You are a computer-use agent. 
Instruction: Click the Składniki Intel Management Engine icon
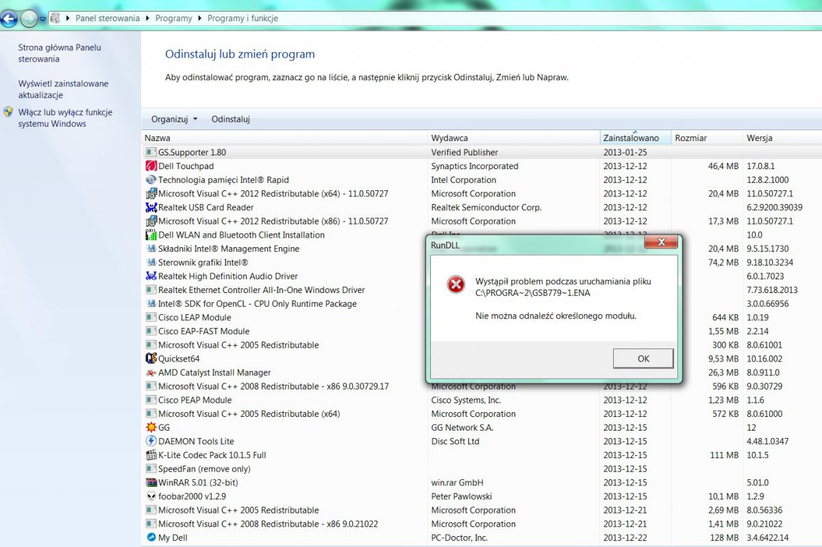151,249
